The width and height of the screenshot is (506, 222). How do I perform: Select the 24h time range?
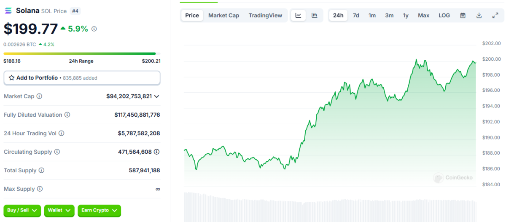[338, 16]
